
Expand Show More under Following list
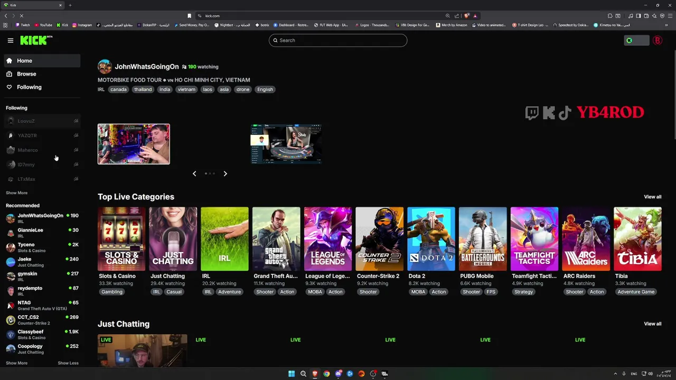click(x=16, y=193)
